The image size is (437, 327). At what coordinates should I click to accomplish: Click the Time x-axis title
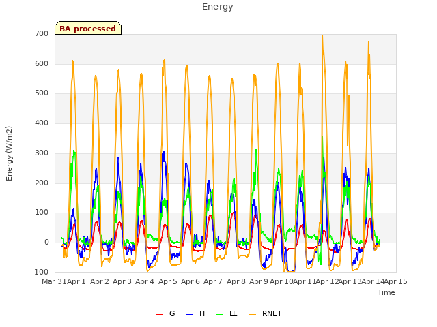[x=386, y=292]
